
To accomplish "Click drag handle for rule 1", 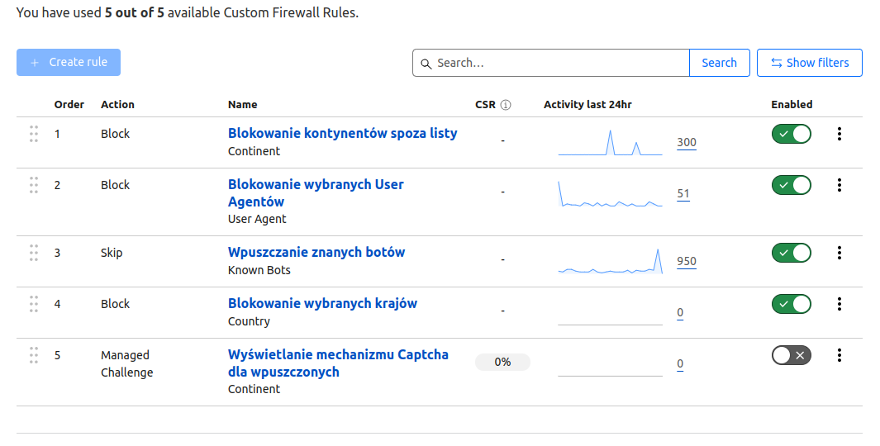I will point(34,134).
